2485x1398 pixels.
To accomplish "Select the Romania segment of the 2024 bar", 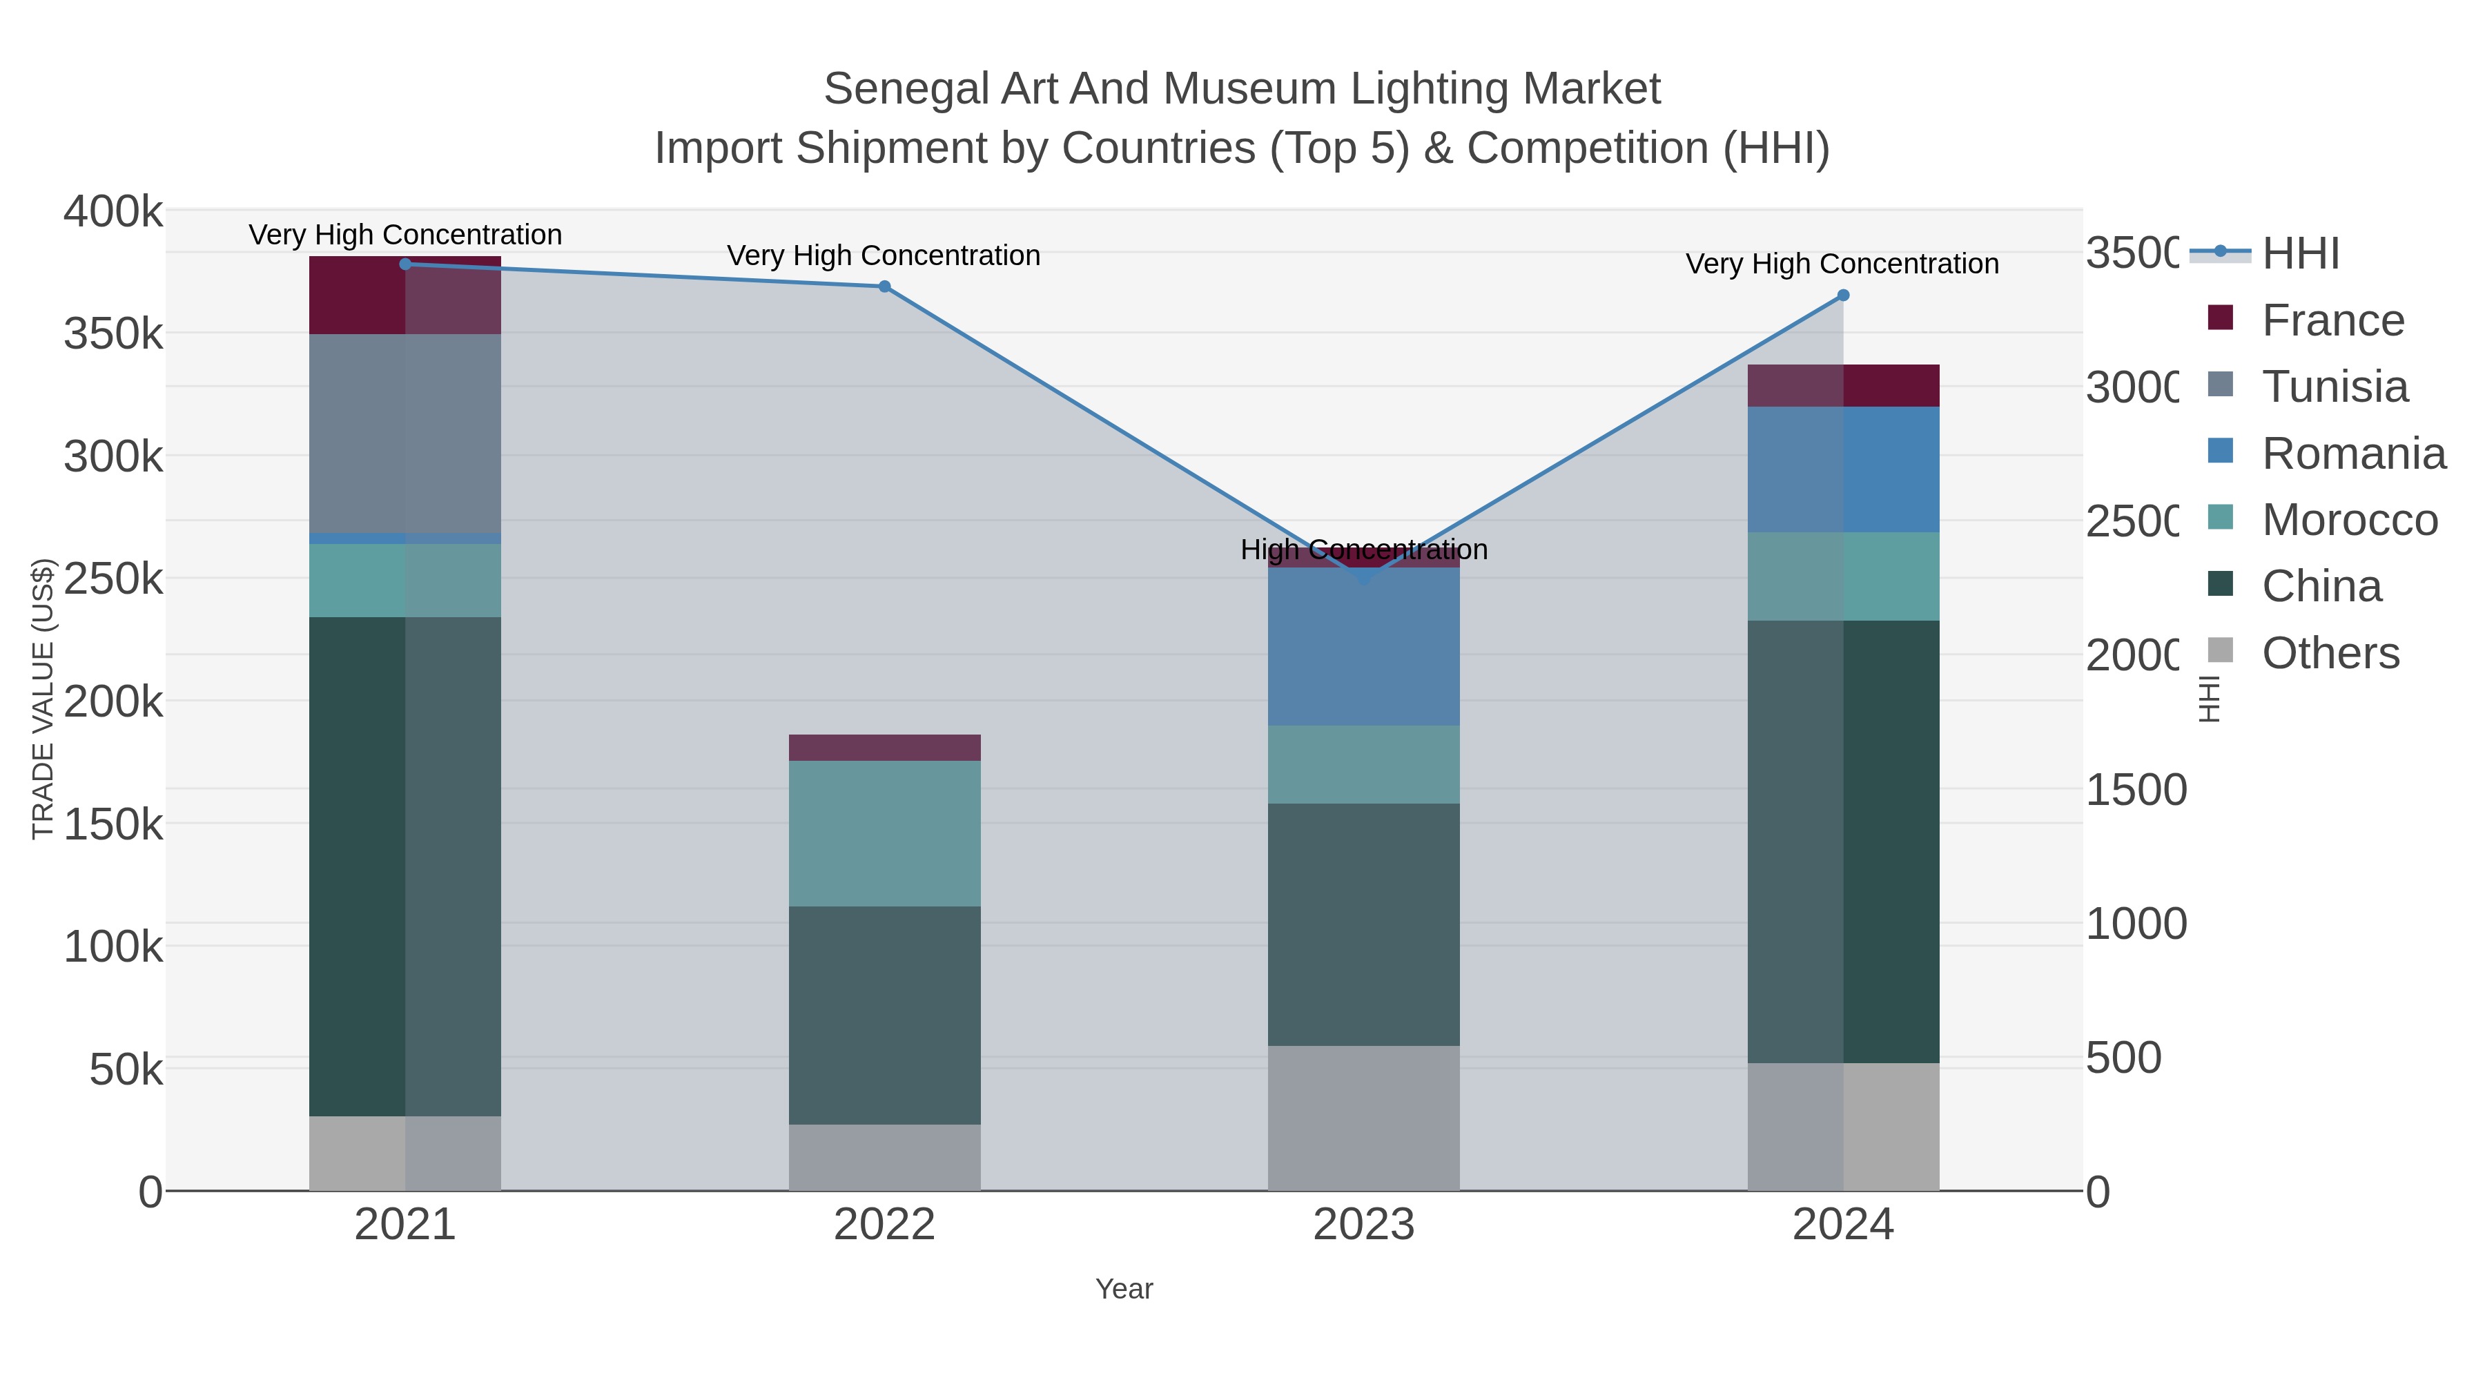I will tap(1842, 469).
